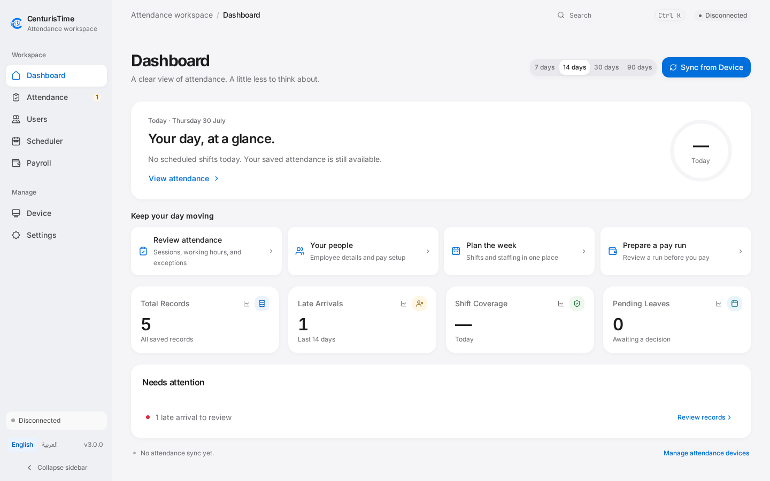Click the calendar icon on Plan the week card
Screen dimensions: 770x481
coord(456,251)
